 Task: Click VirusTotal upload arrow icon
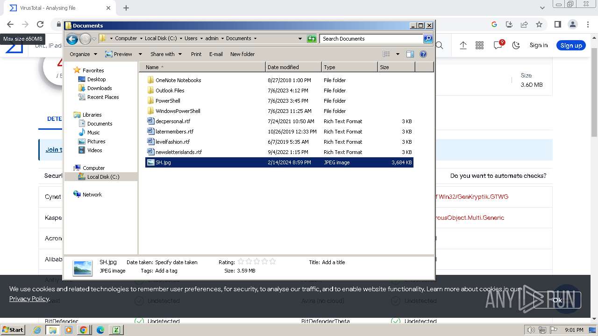click(463, 45)
